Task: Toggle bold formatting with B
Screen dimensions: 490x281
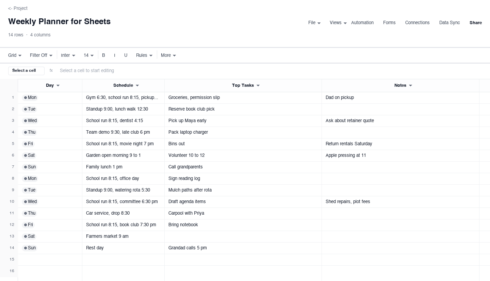Action: [103, 55]
